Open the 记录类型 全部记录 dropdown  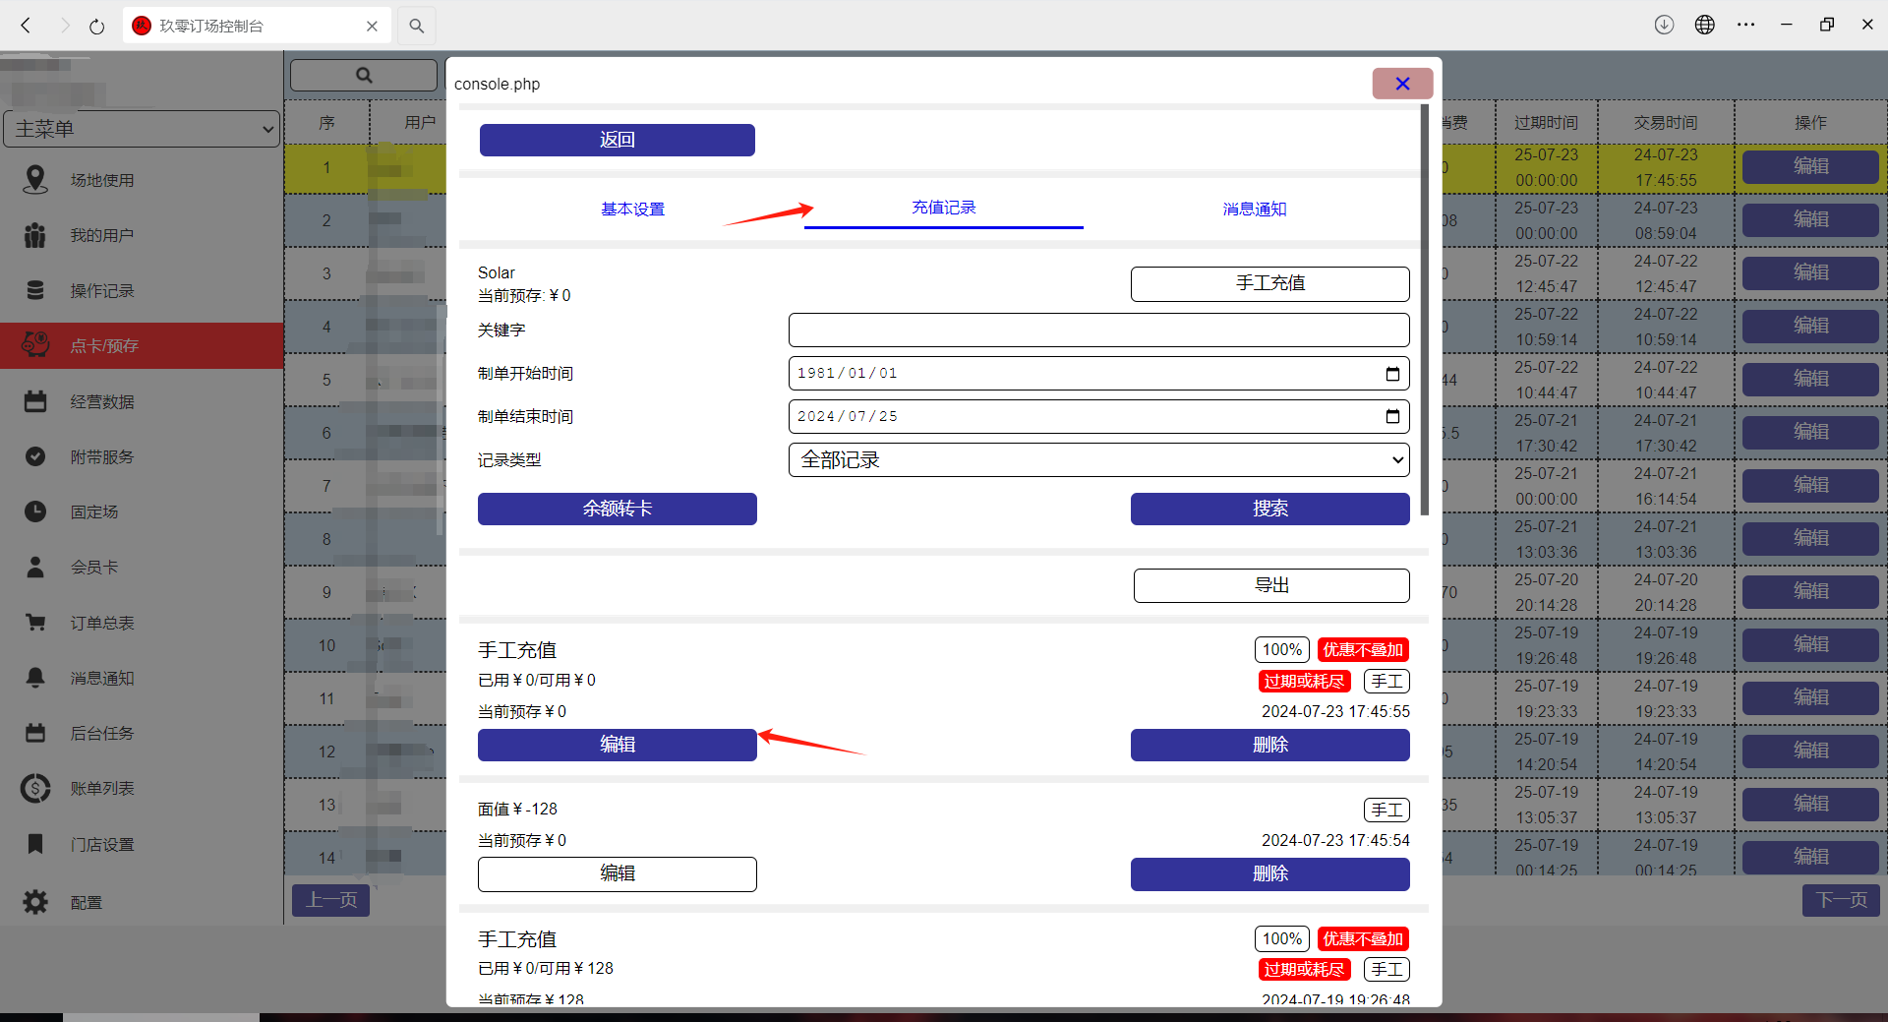coord(1098,460)
